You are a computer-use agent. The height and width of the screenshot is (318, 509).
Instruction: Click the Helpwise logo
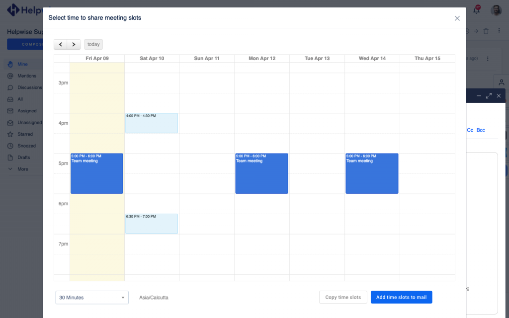(13, 10)
